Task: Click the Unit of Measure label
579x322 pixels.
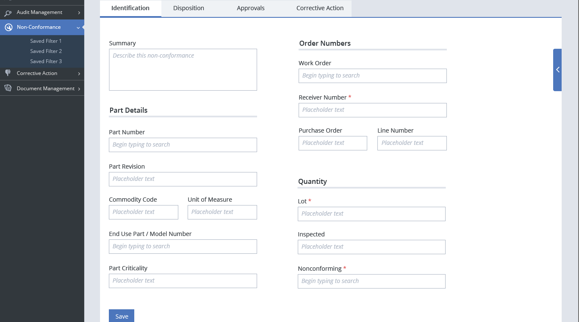Action: [x=210, y=200]
